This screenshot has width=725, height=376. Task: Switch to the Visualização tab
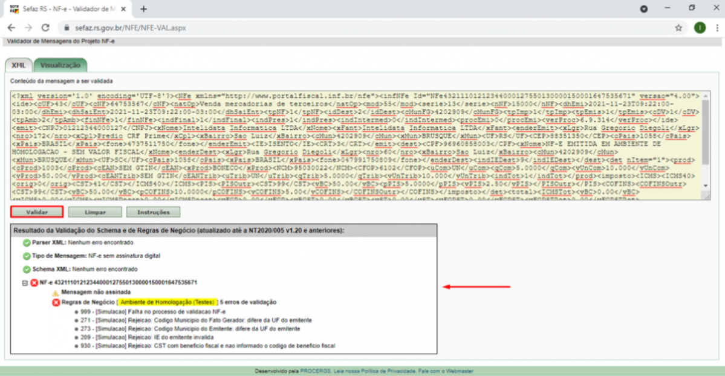pos(60,65)
